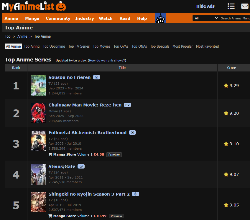The width and height of the screenshot is (250, 220).
Task: Open Steins;Gate title link
Action: pyautogui.click(x=62, y=166)
